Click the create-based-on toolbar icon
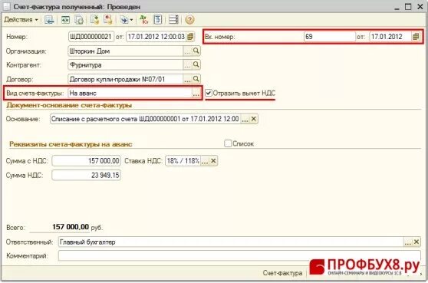 point(124,20)
